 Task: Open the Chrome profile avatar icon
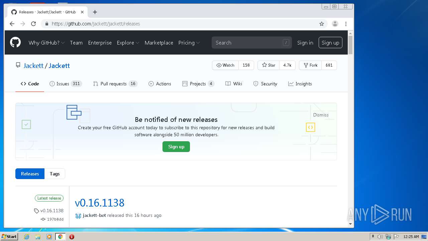[x=335, y=24]
